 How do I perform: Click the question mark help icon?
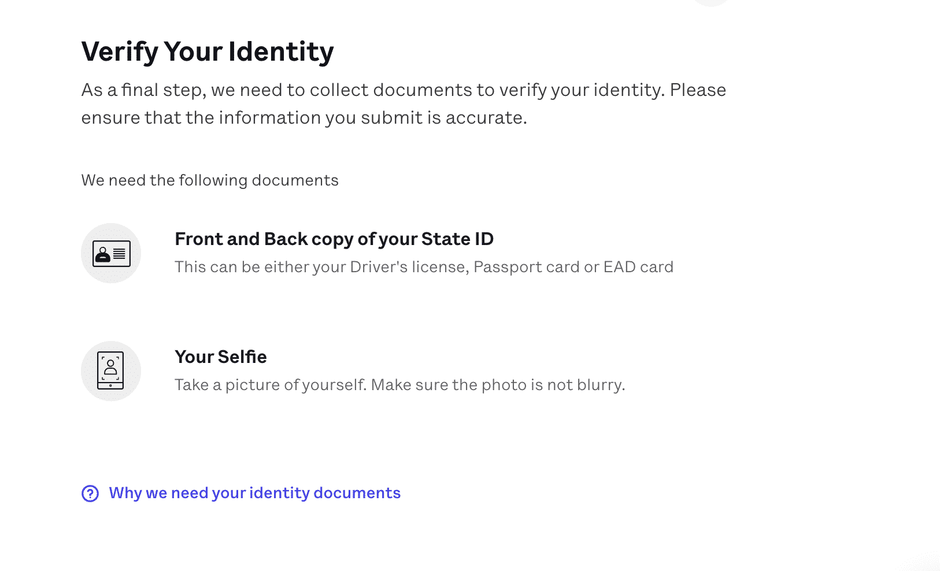pyautogui.click(x=90, y=494)
